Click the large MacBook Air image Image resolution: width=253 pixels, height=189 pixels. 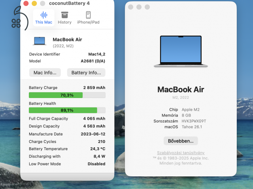coord(181,51)
